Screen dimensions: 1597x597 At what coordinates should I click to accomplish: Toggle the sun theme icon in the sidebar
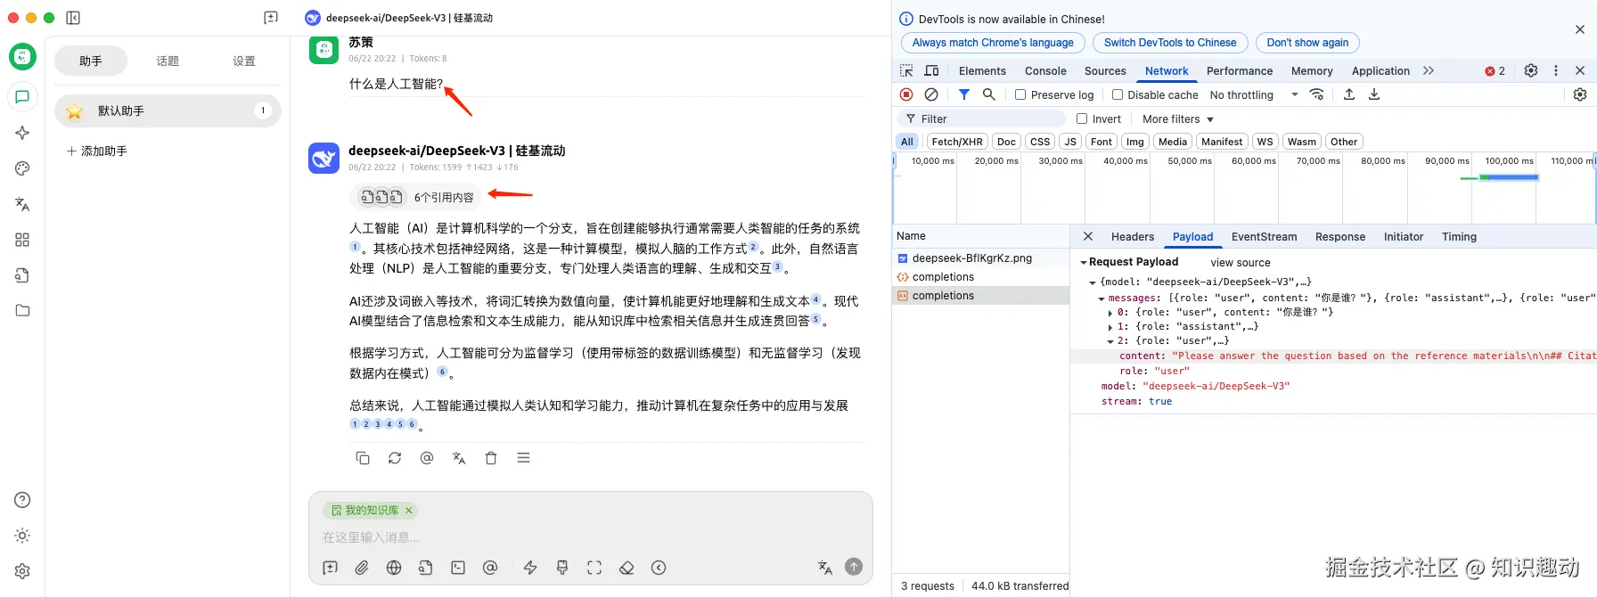coord(22,536)
